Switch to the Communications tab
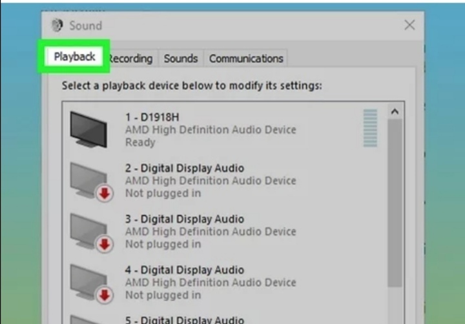 [246, 58]
